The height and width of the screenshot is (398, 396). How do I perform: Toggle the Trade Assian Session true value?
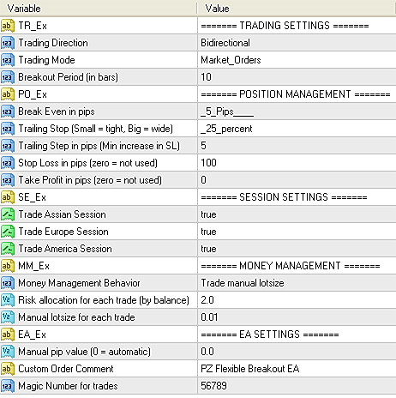click(x=297, y=214)
